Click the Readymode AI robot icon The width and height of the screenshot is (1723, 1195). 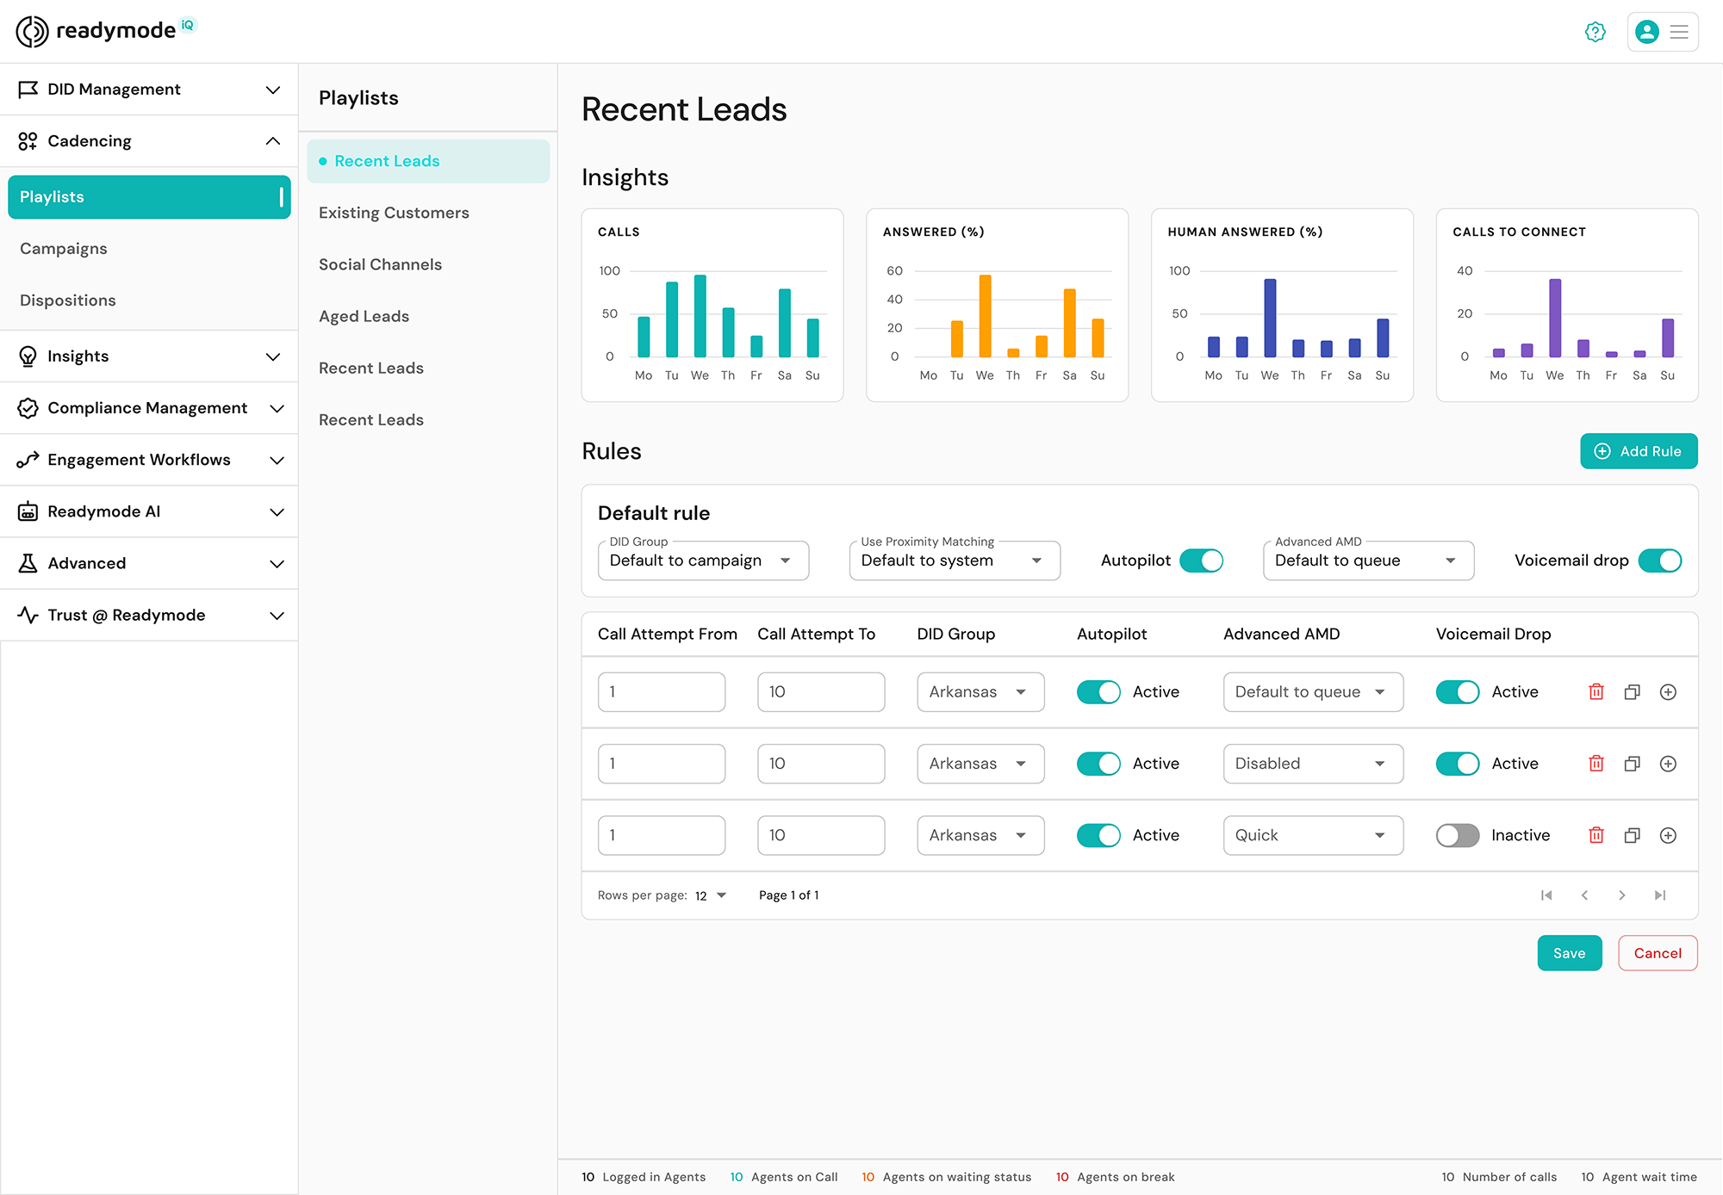coord(28,511)
